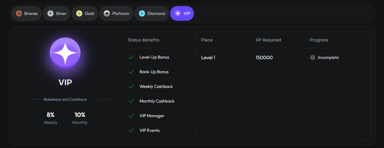Click the Platinum tier star icon
Image resolution: width=384 pixels, height=148 pixels.
107,13
